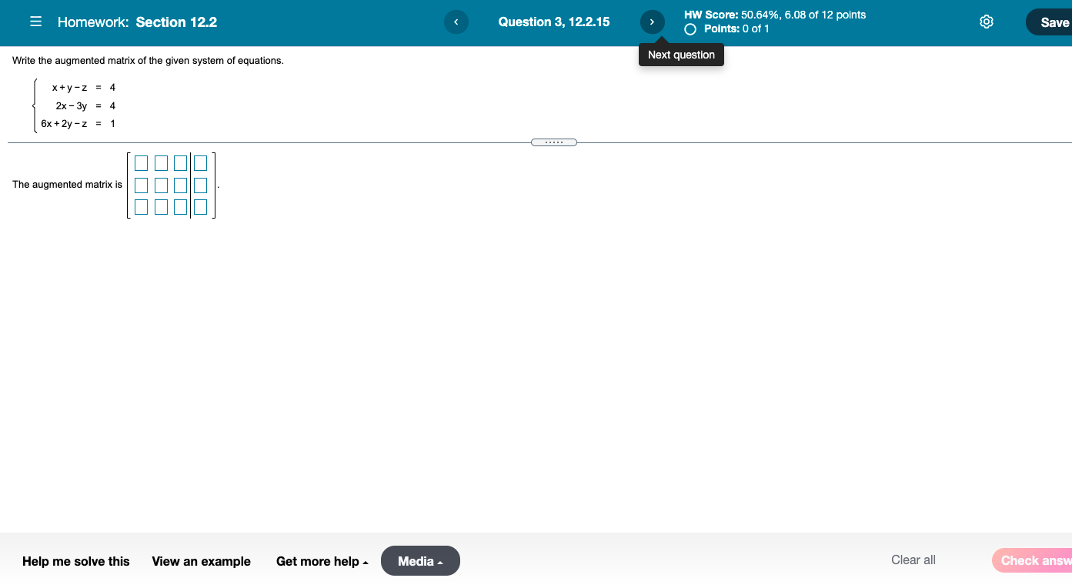
Task: Select matrix box in row 1, column 2
Action: point(161,163)
